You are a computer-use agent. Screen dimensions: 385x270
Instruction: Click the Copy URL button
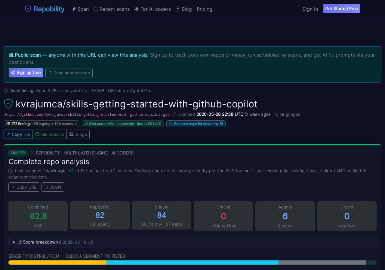point(24,187)
